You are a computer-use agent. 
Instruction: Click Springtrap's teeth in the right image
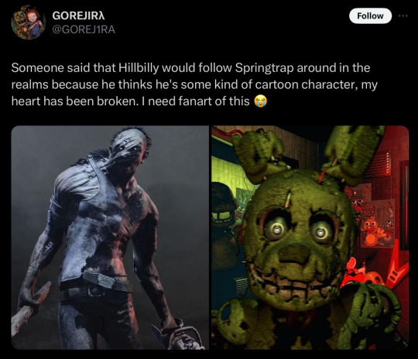[x=295, y=286]
